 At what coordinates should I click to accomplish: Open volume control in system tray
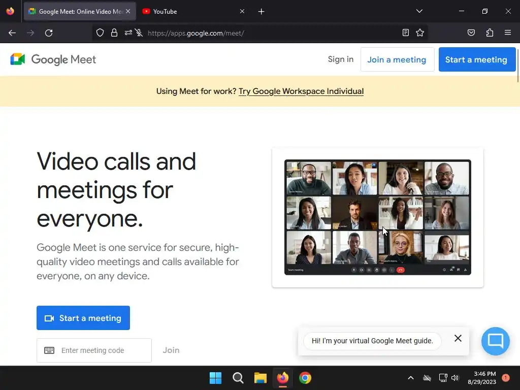tap(455, 378)
